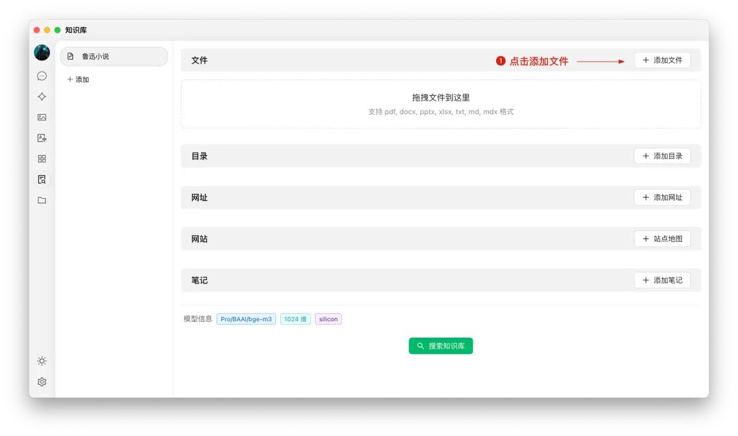Click the 站点地图 button
The image size is (738, 436).
point(662,239)
